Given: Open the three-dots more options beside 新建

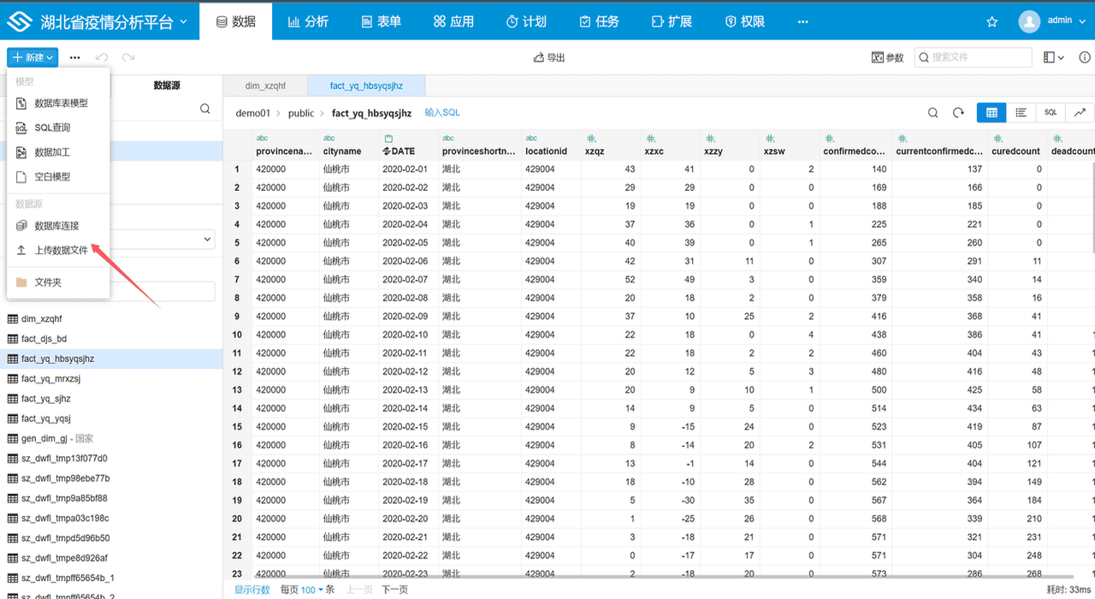Looking at the screenshot, I should [x=75, y=57].
